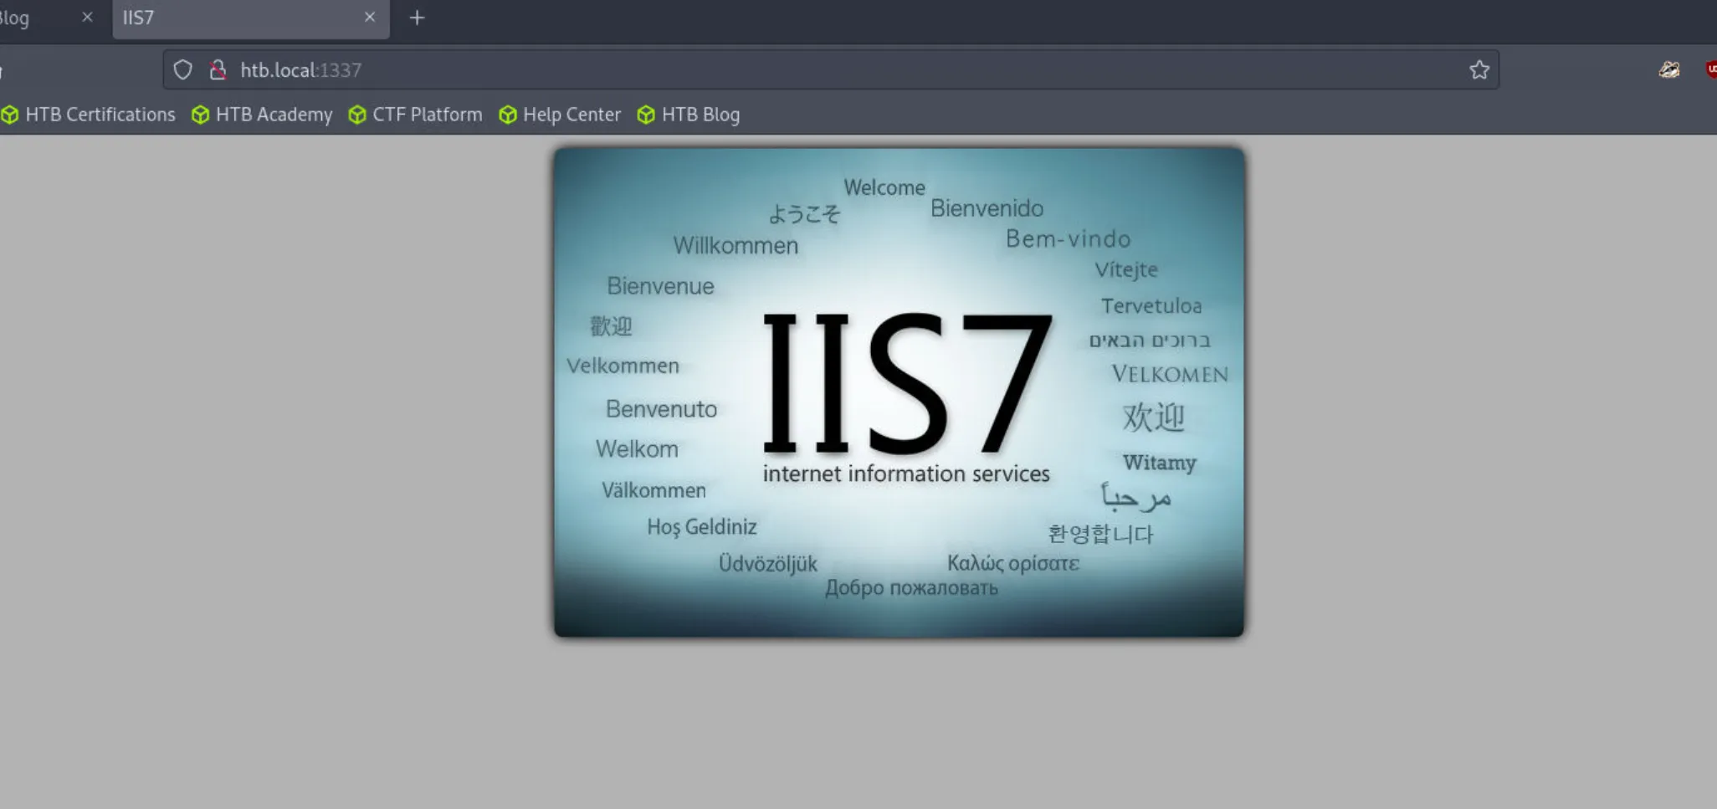Click the HTB Academy cube icon

pyautogui.click(x=200, y=115)
